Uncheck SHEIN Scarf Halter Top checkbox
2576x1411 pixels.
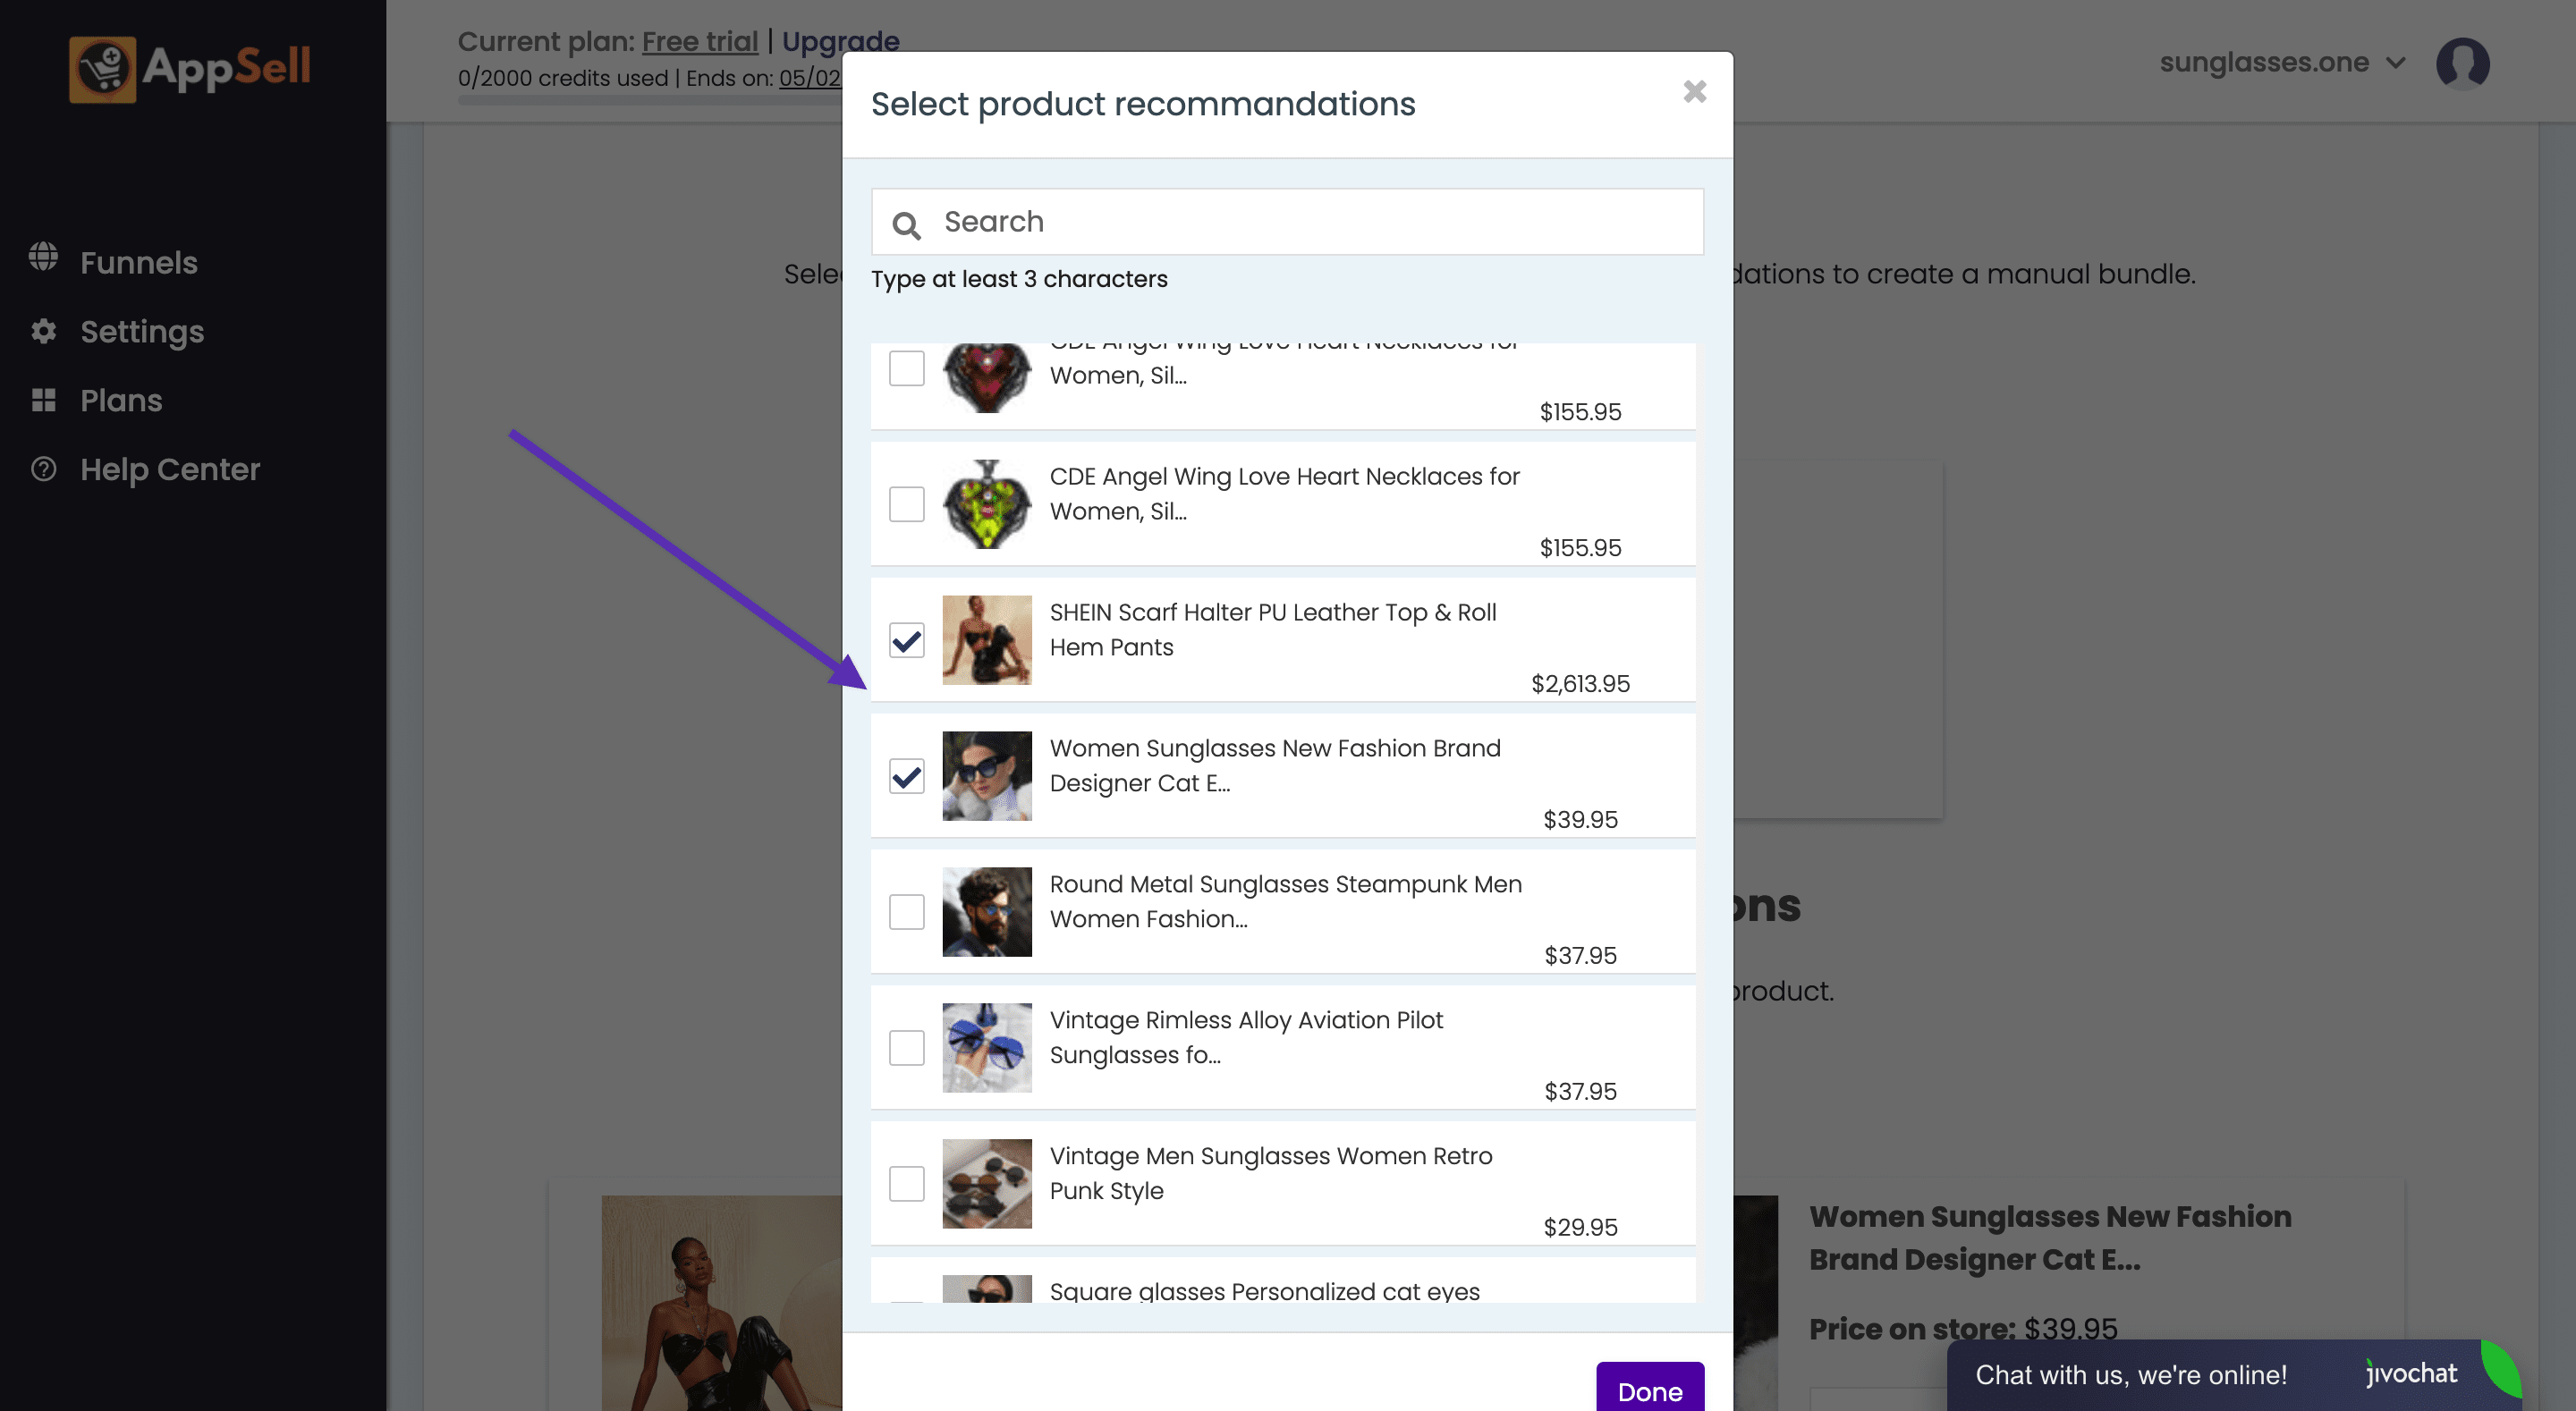point(906,640)
